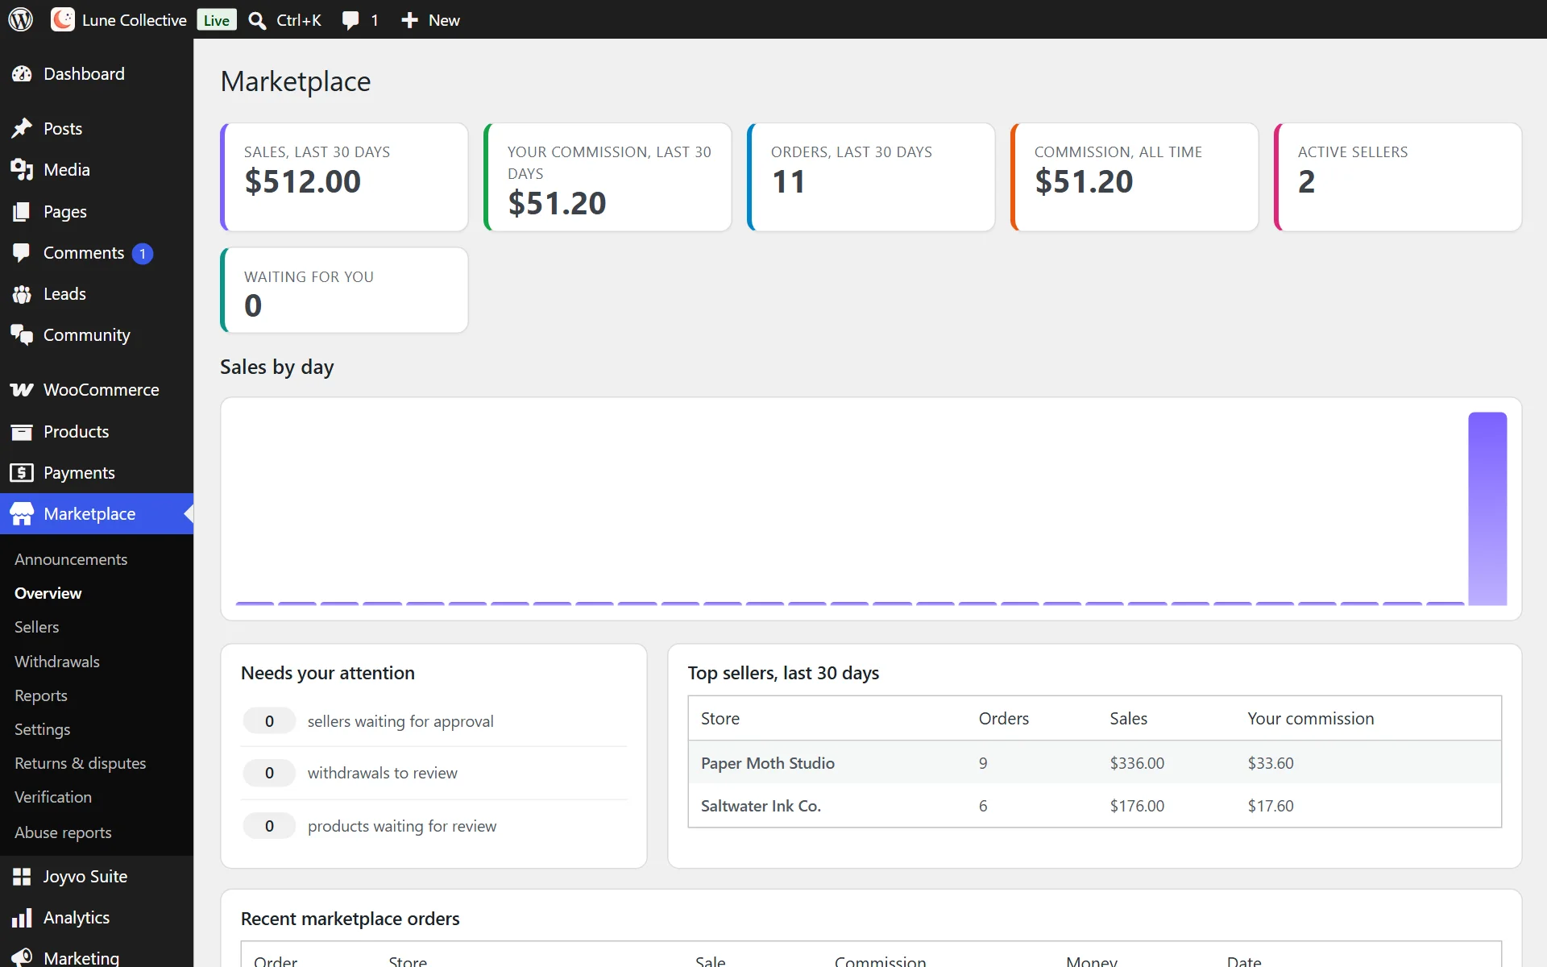Click the Dashboard gauge icon
The height and width of the screenshot is (967, 1547).
pos(22,74)
